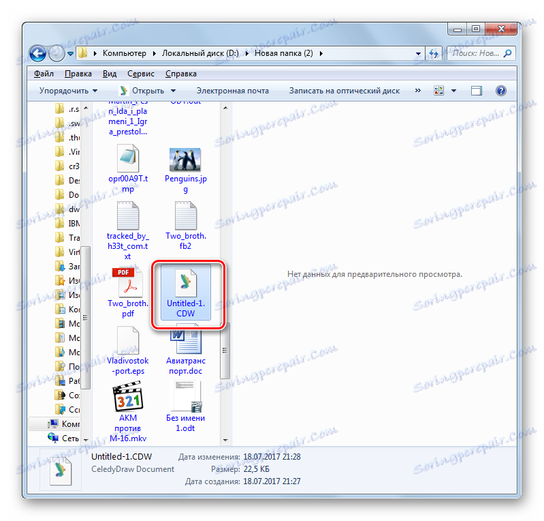
Task: Click the Размер value 22,5 КБ
Action: pos(256,469)
